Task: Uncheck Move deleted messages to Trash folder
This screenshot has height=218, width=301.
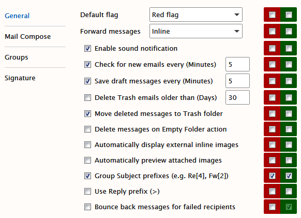Action: (x=87, y=114)
